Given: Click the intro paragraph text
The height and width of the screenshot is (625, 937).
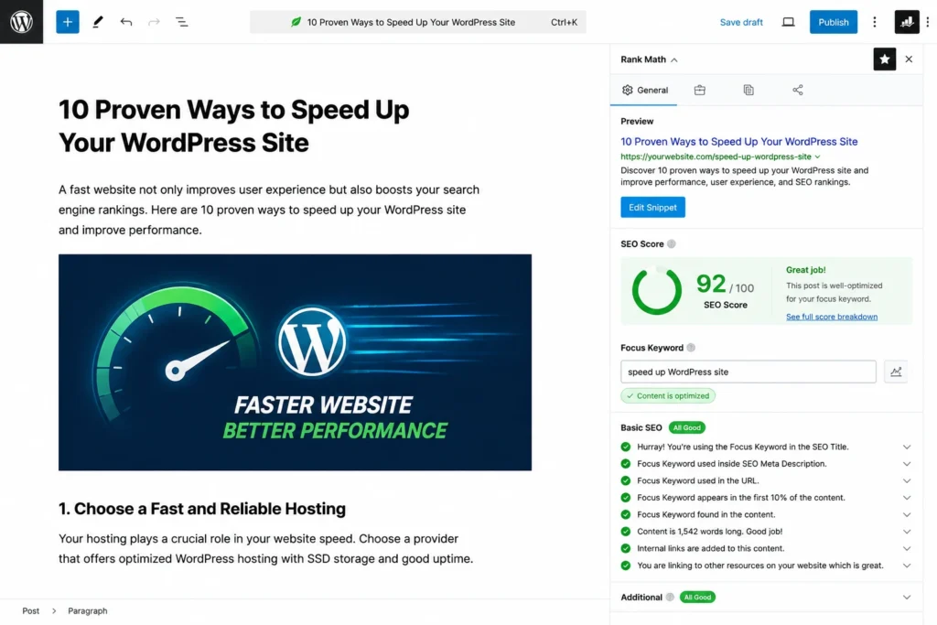Looking at the screenshot, I should tap(269, 210).
